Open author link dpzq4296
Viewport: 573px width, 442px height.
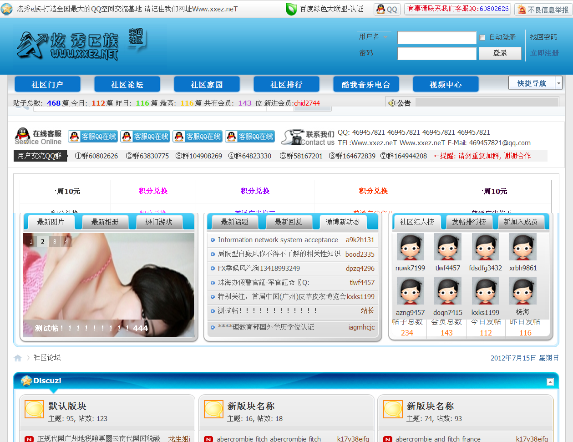click(x=360, y=269)
